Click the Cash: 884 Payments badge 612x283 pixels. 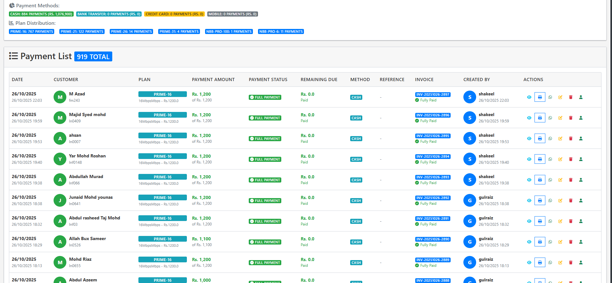pyautogui.click(x=41, y=14)
